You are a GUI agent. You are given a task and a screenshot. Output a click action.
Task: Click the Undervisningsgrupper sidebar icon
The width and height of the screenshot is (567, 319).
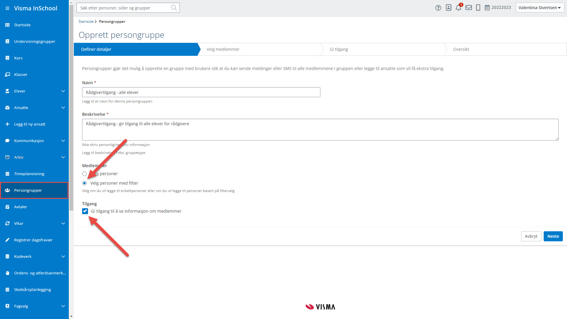click(7, 41)
